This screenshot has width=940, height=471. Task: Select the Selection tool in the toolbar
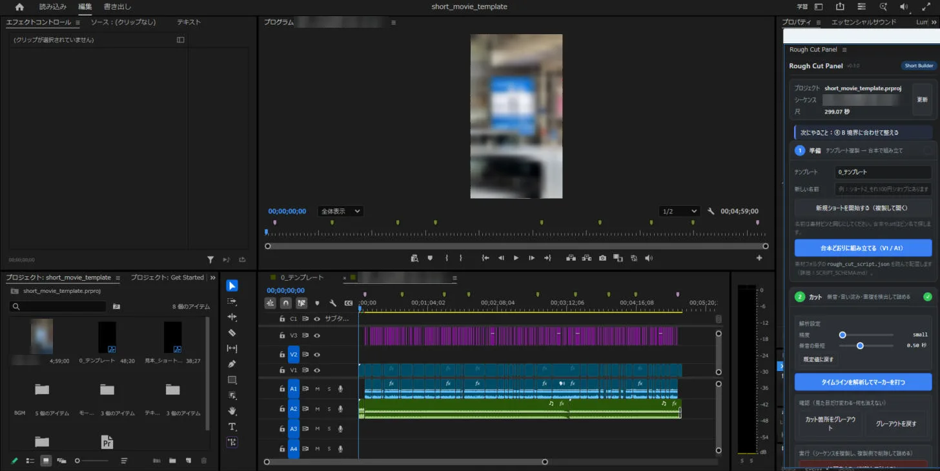pos(232,286)
